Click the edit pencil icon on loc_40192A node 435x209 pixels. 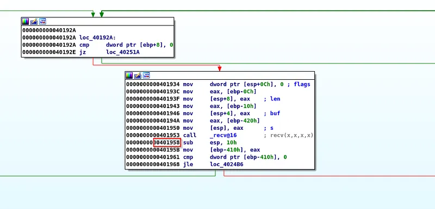(x=34, y=21)
